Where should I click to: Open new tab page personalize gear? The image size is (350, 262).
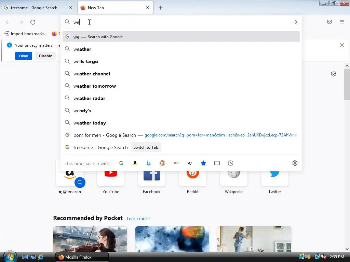pyautogui.click(x=334, y=74)
